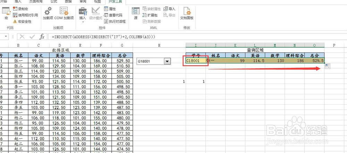
Task: Click 查看代码 view code
Action: click(113, 15)
